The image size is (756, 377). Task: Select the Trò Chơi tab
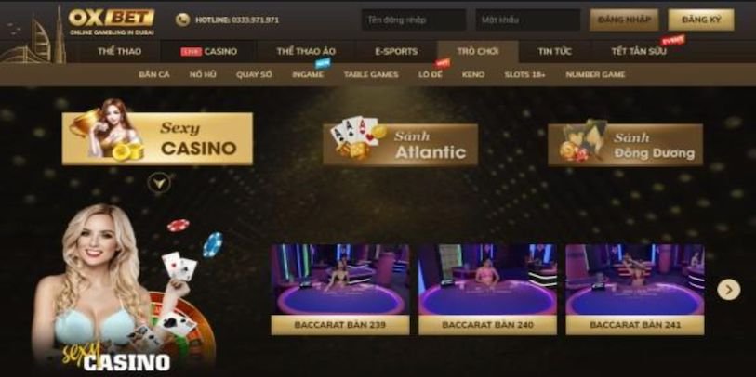coord(478,51)
